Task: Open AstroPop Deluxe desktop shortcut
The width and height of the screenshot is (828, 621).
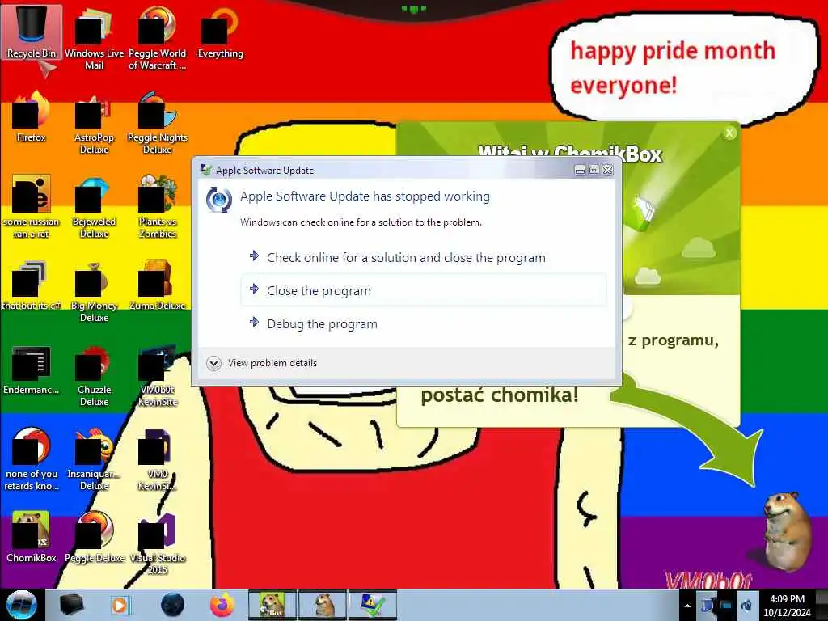Action: coord(94,123)
